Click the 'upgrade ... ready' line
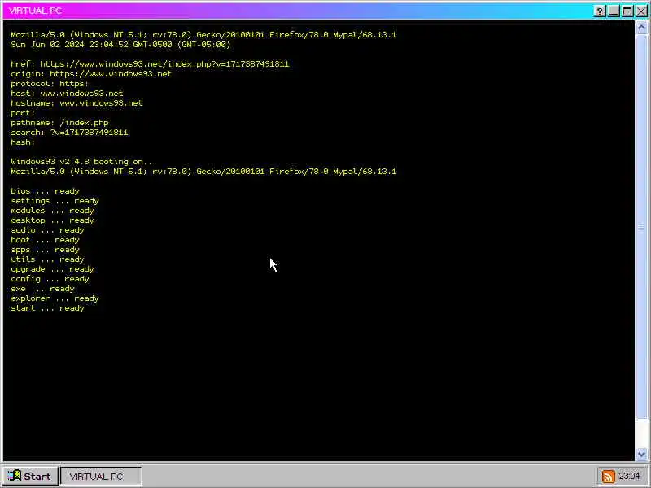This screenshot has height=488, width=651. (52, 269)
